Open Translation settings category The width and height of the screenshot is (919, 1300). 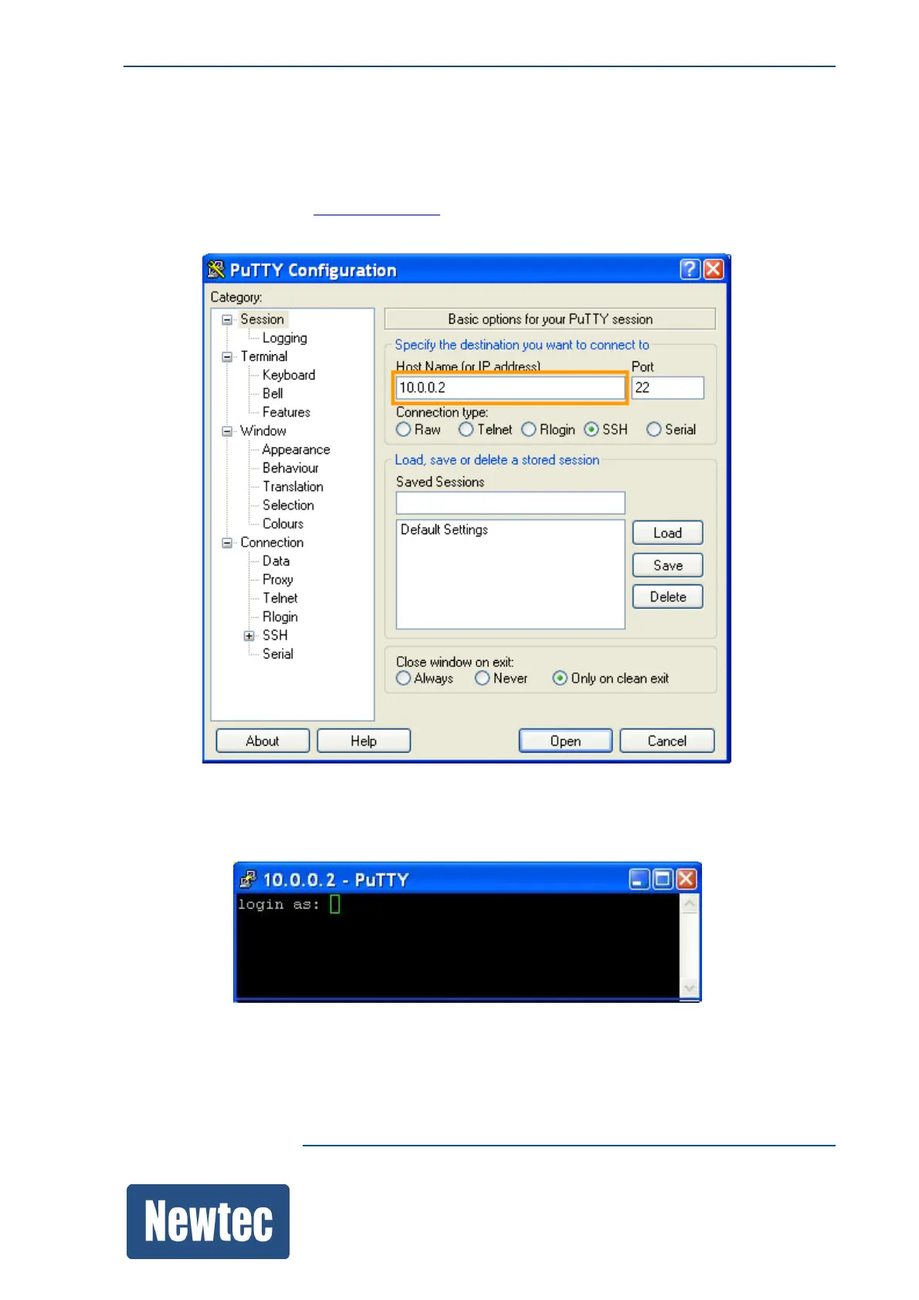293,486
